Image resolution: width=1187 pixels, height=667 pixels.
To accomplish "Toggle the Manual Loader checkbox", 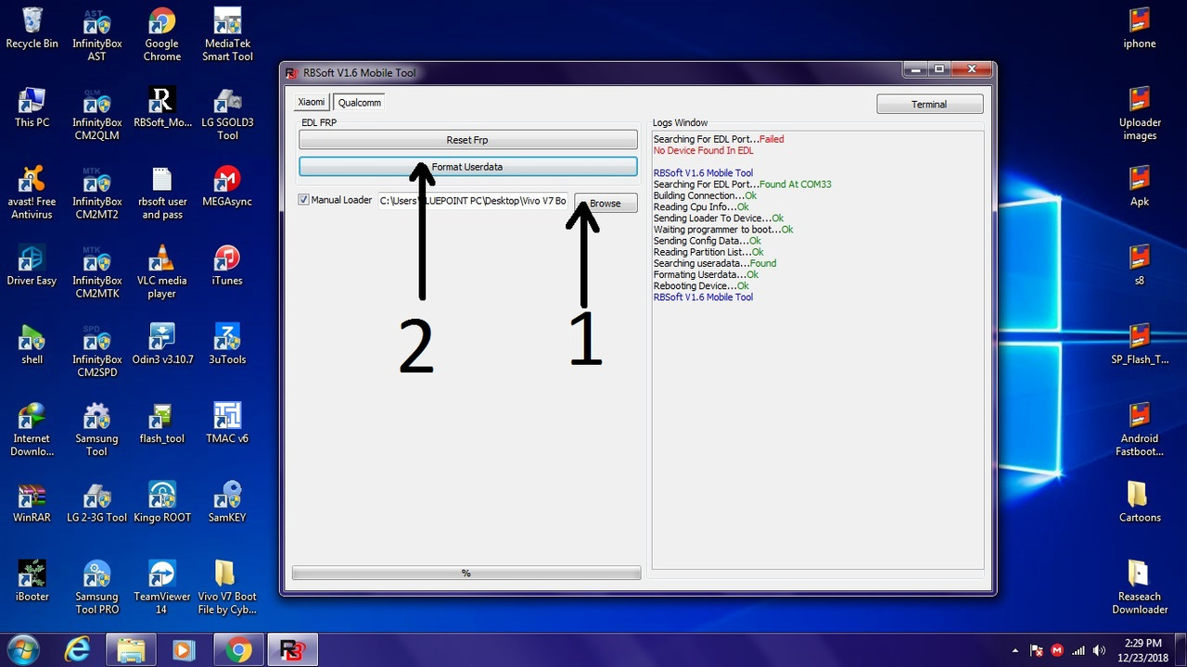I will [304, 200].
